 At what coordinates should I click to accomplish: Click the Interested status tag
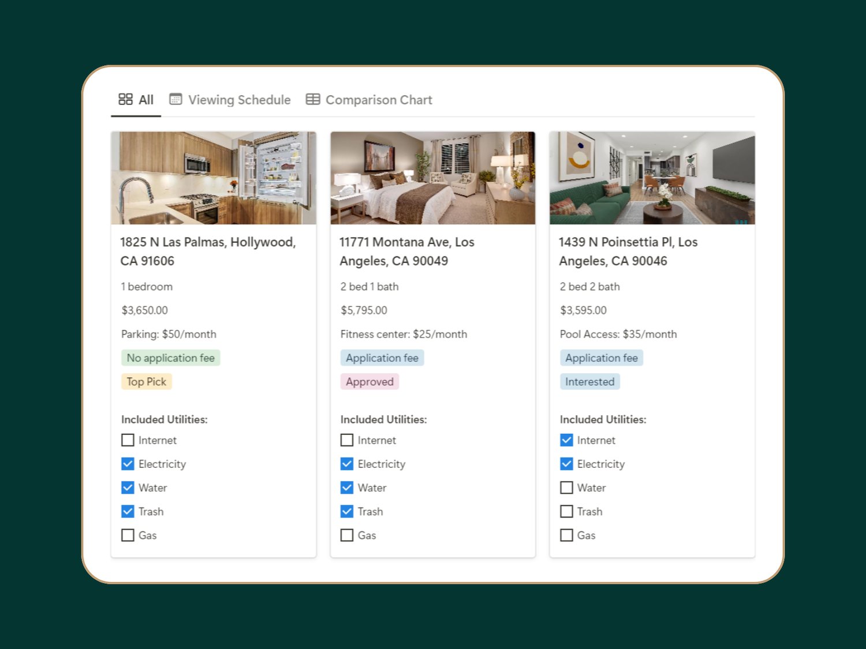(590, 381)
